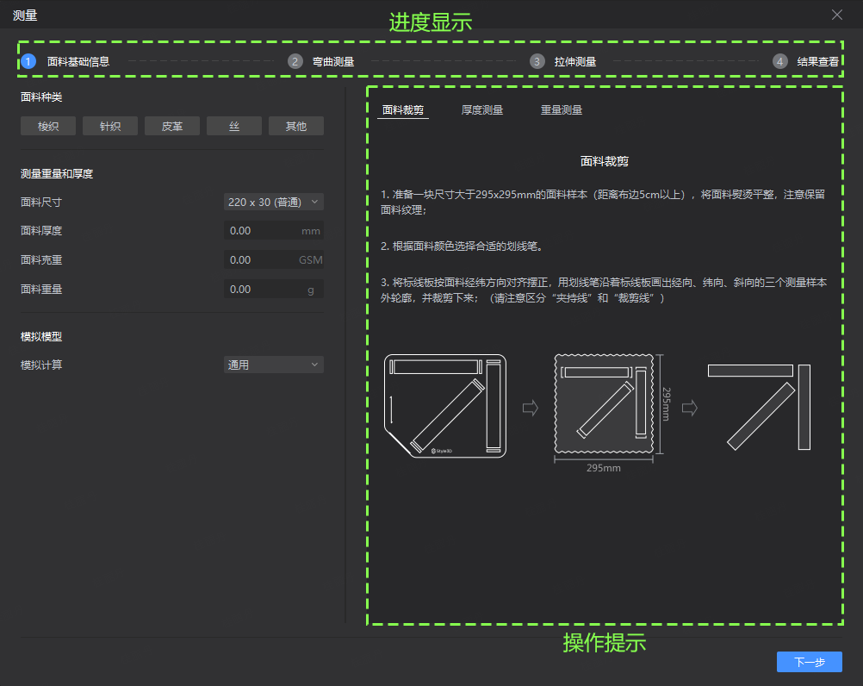Click the cut-out sample strips diagram
This screenshot has width=863, height=686.
click(759, 406)
